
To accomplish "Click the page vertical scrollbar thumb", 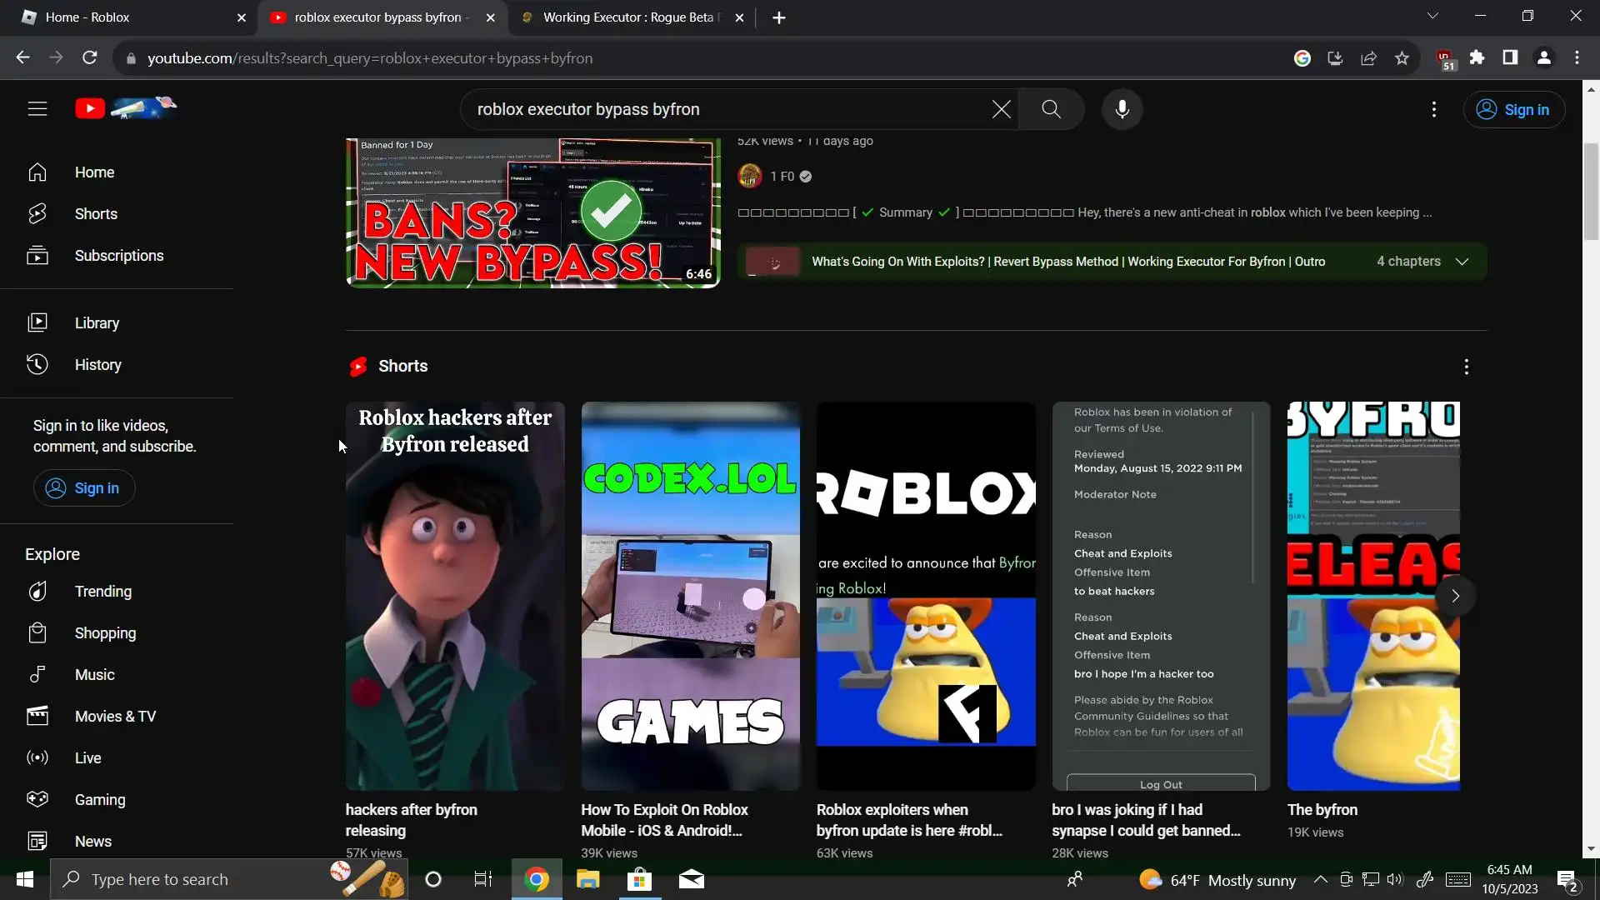I will (1591, 192).
